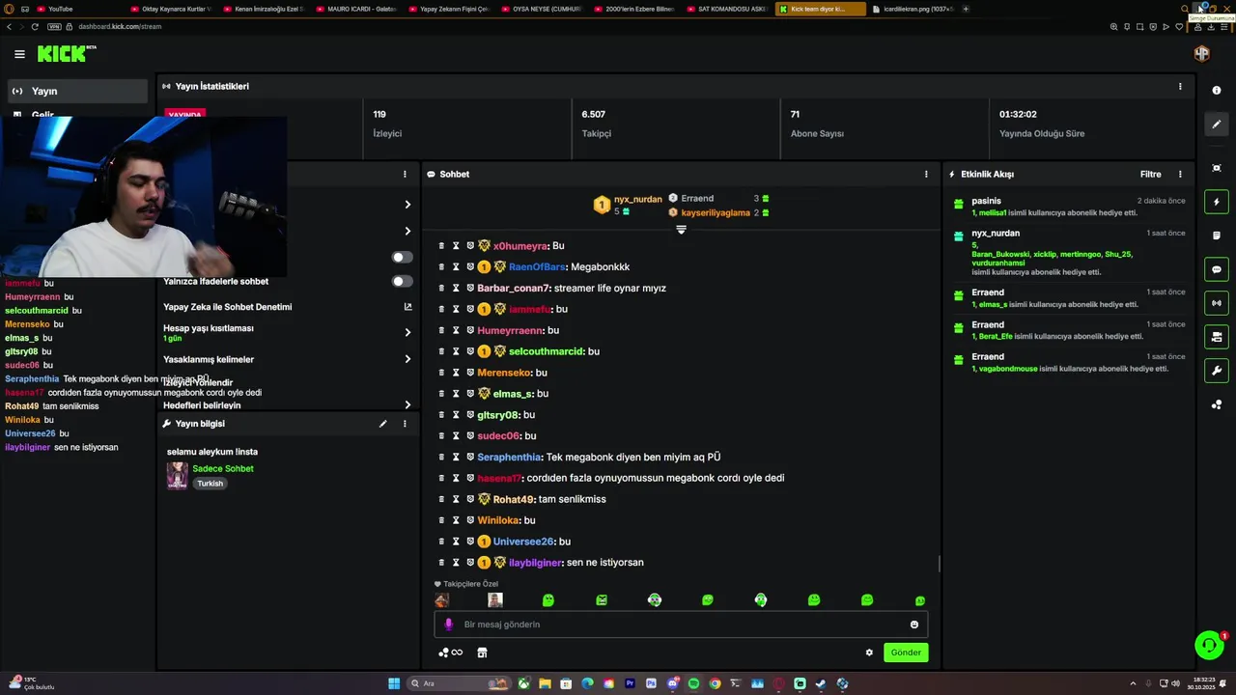Expand the second chat settings row arrow
This screenshot has width=1236, height=695.
407,232
